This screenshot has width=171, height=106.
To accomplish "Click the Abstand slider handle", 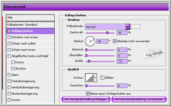I will click(x=86, y=50).
